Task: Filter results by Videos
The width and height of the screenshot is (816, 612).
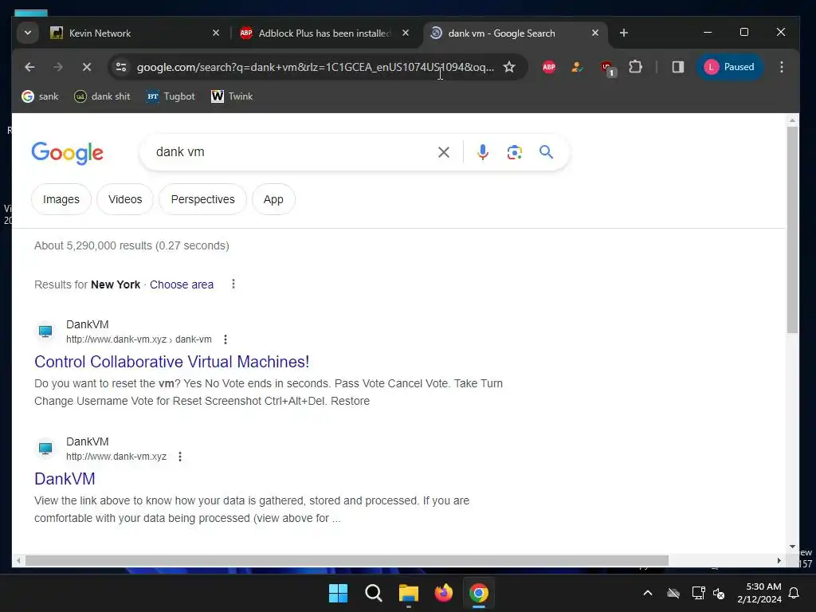Action: click(125, 199)
